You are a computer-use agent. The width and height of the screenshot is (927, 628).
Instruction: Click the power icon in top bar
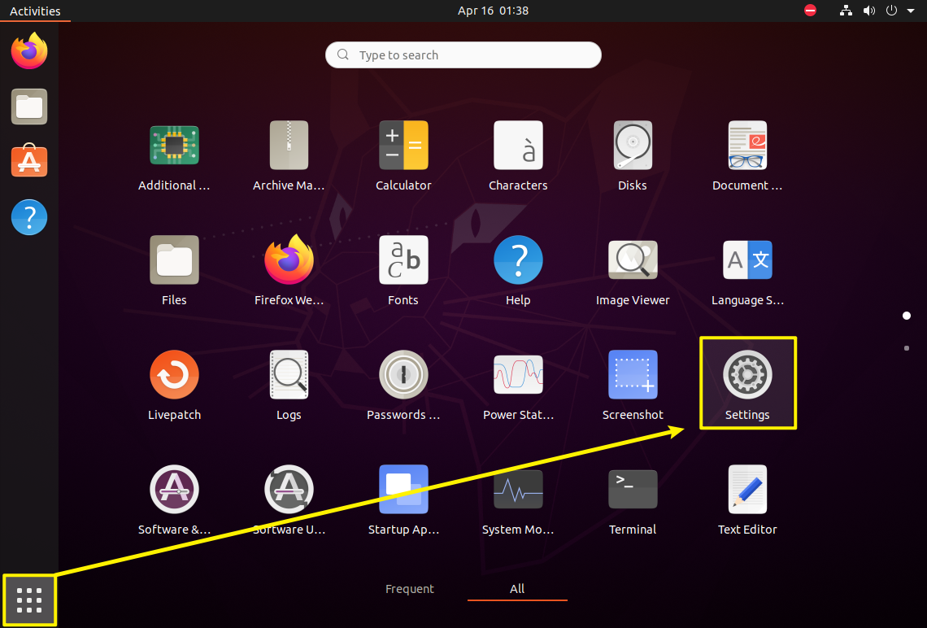pyautogui.click(x=891, y=11)
